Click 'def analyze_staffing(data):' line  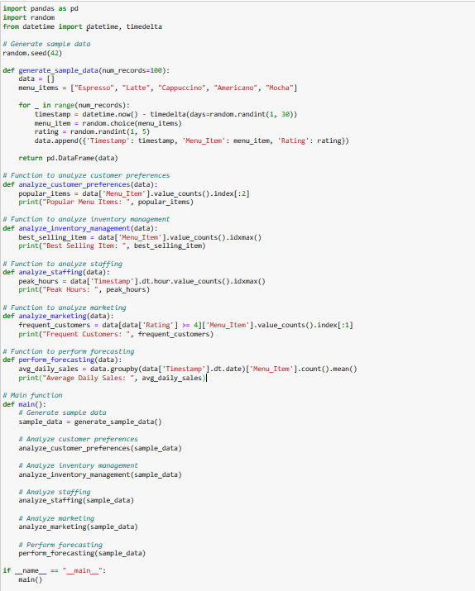[56, 272]
